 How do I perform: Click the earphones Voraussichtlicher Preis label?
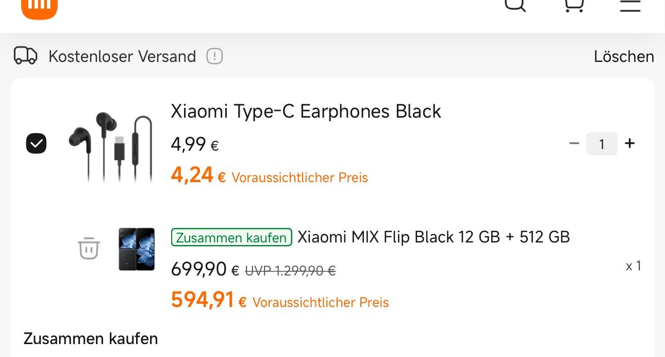(300, 178)
